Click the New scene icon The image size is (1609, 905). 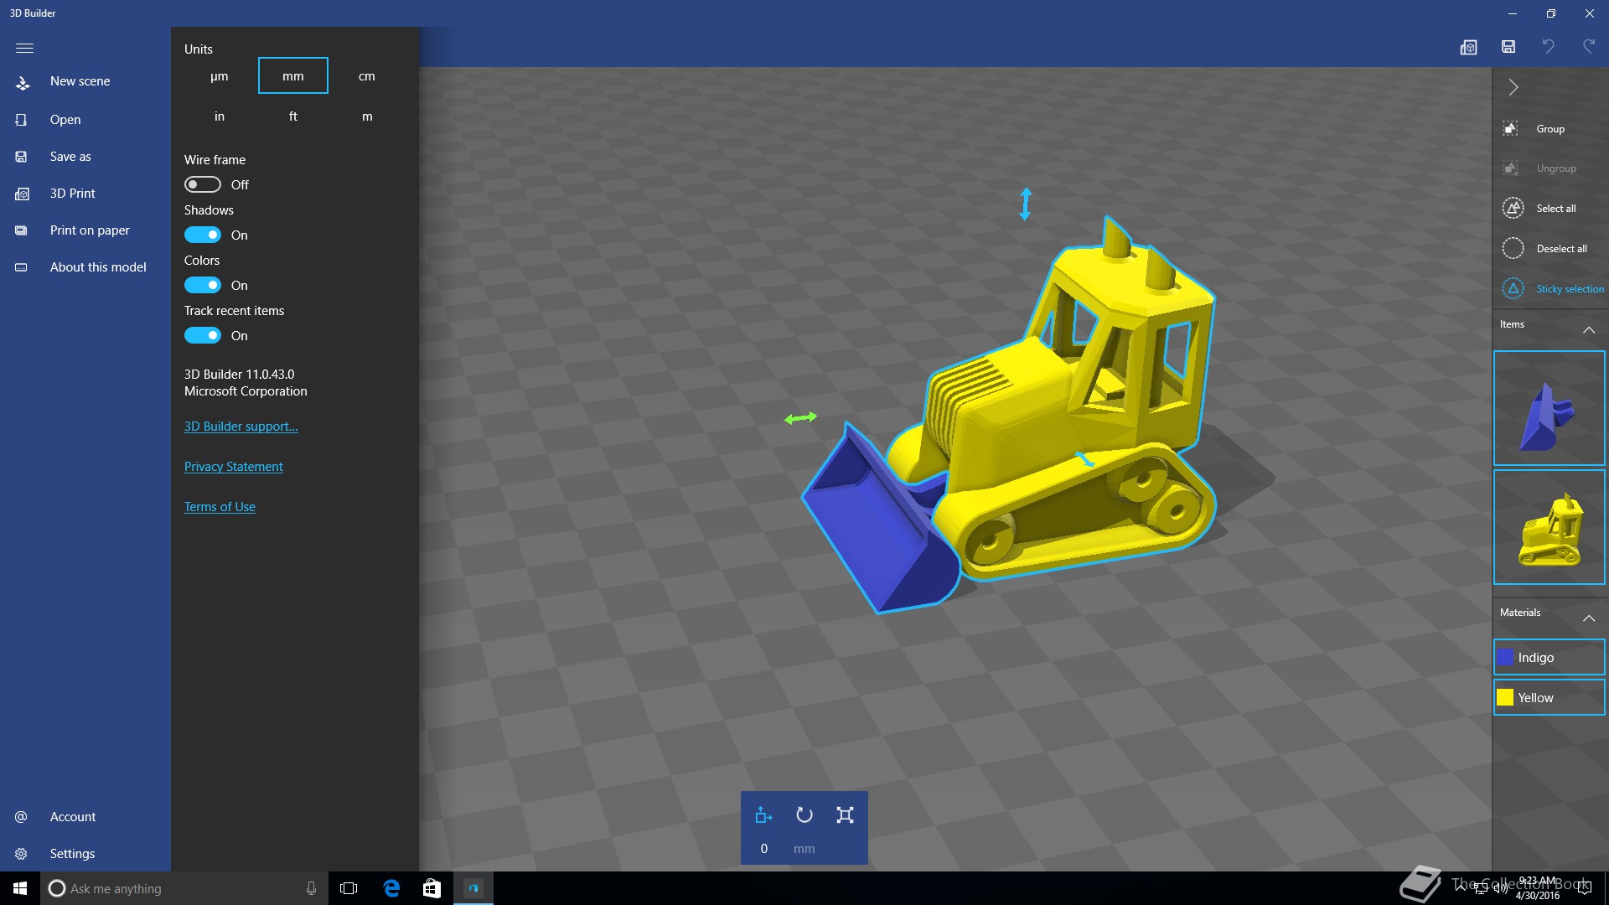click(22, 82)
